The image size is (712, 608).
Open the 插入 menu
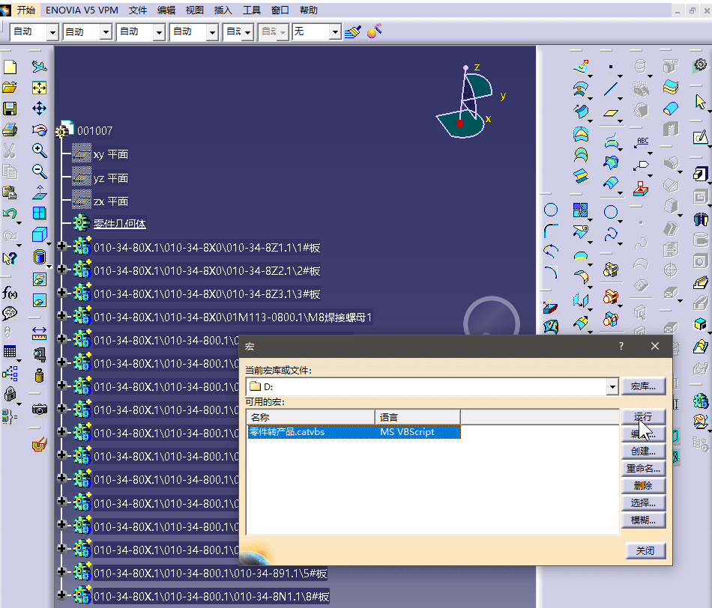(223, 10)
